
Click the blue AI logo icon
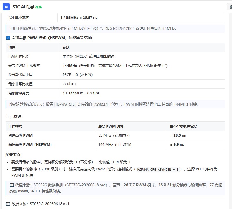(6, 7)
